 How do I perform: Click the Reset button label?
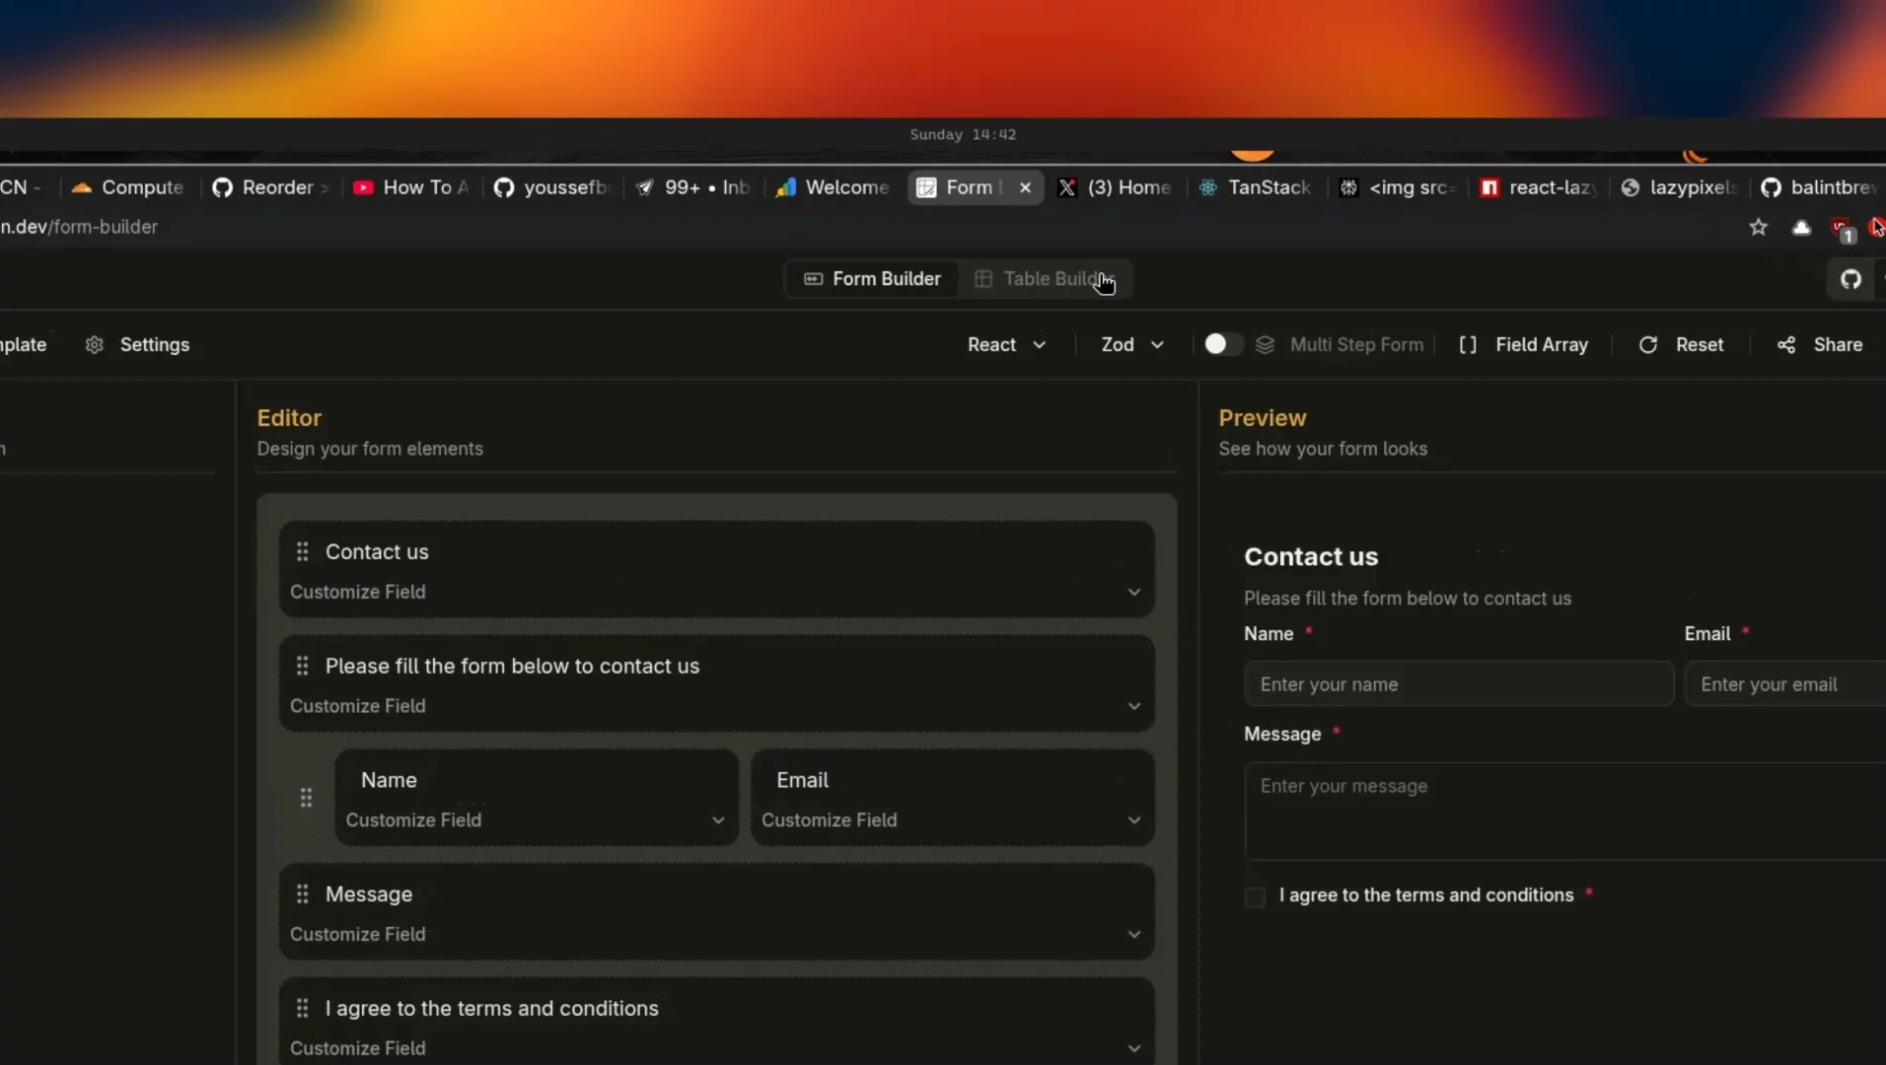click(1700, 344)
